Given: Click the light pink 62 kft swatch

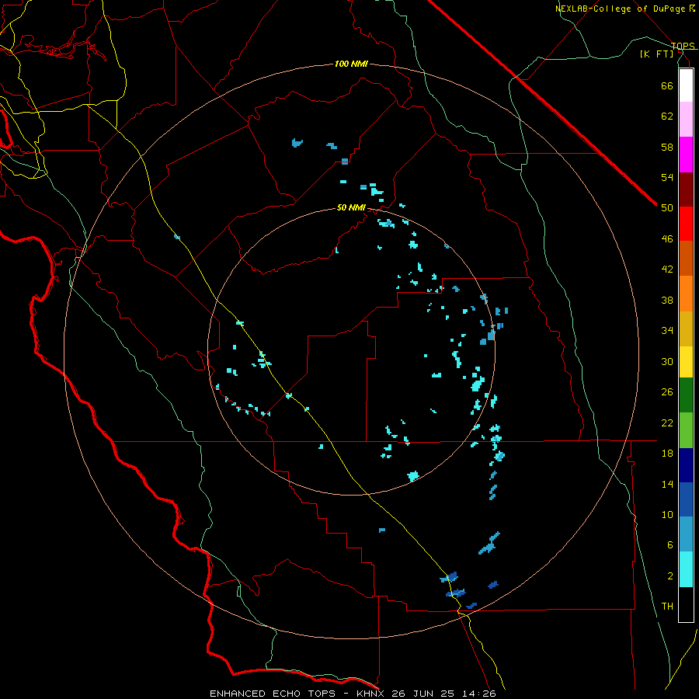Looking at the screenshot, I should pyautogui.click(x=686, y=120).
